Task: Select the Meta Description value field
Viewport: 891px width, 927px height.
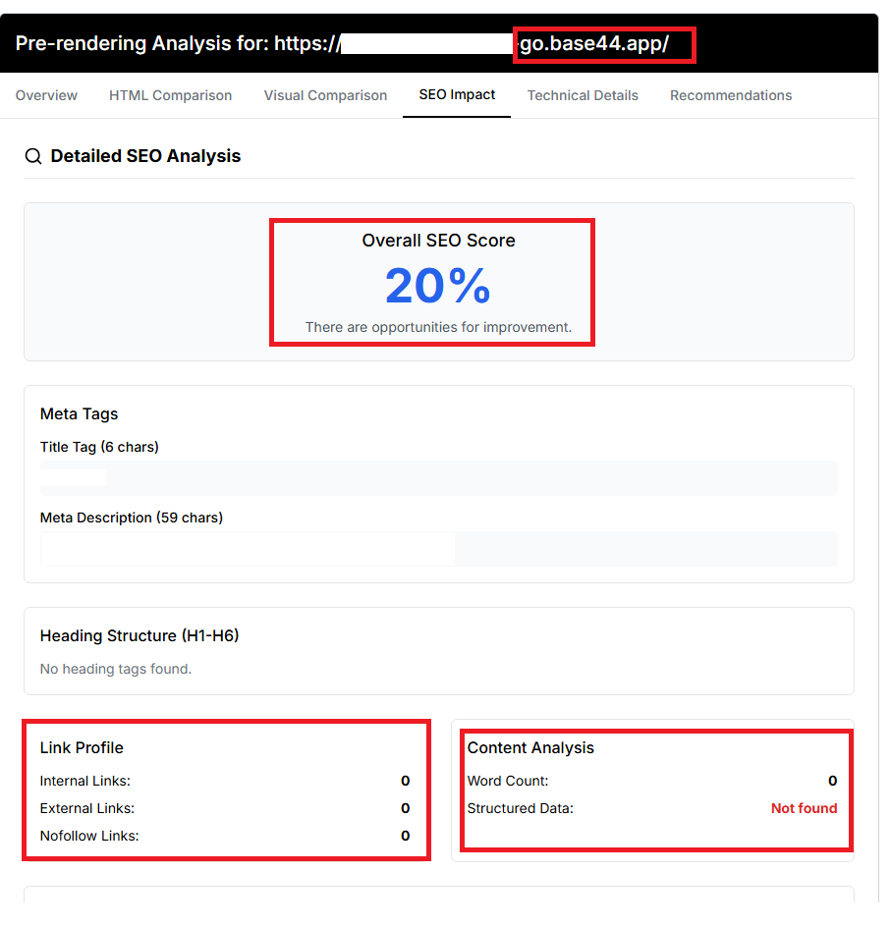Action: (438, 549)
